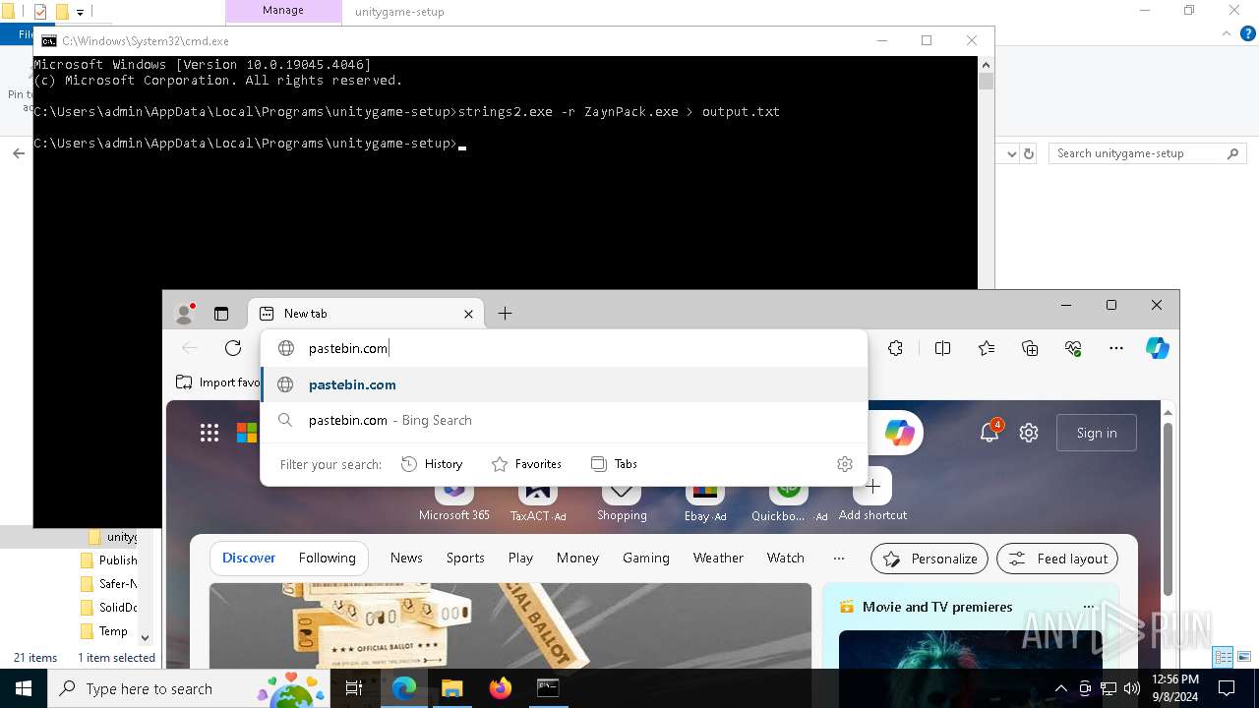Switch to the Discover feed tab
1259x708 pixels.
coord(249,558)
